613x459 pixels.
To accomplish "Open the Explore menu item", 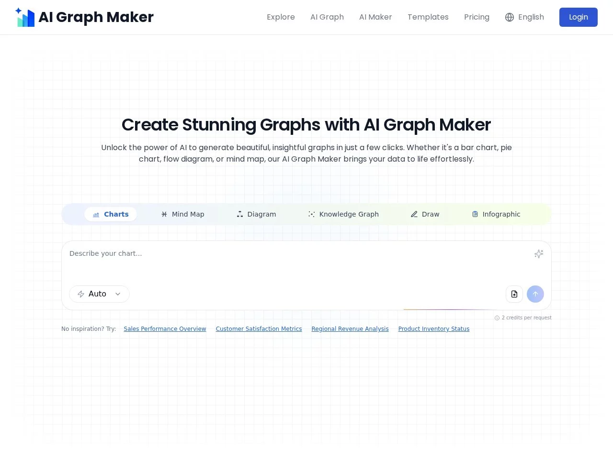I will [281, 17].
